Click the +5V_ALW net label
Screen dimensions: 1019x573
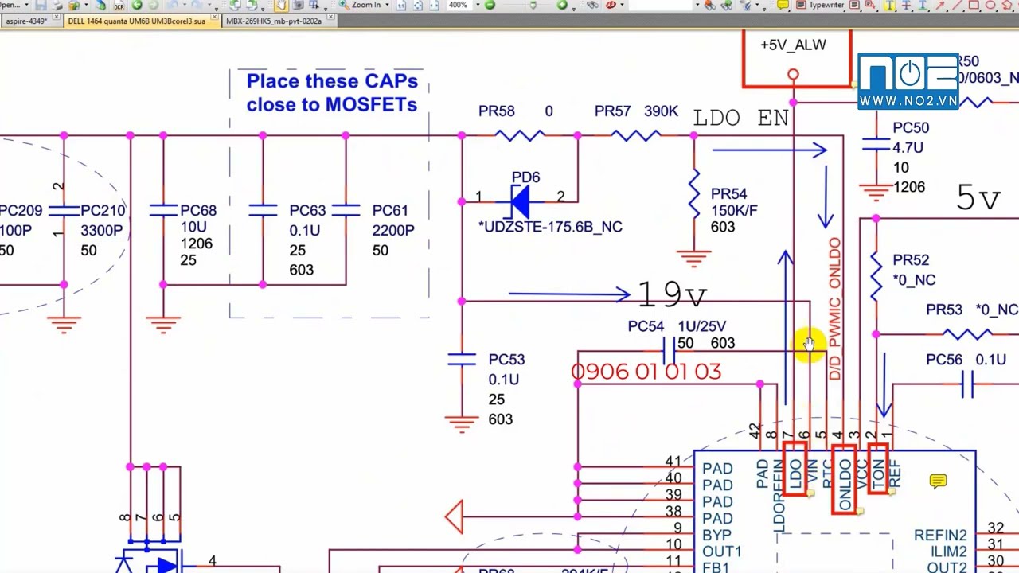tap(793, 45)
